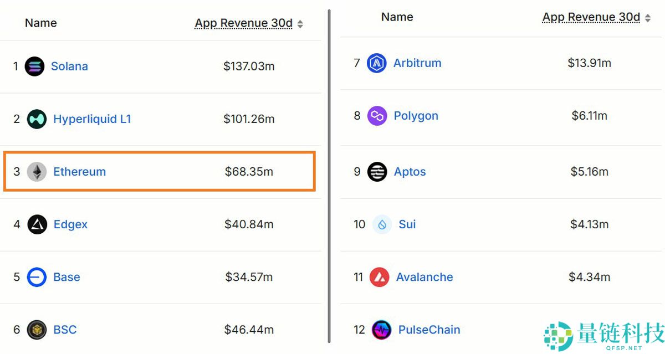
Task: Open the Hyperliquid L1 link
Action: point(92,119)
